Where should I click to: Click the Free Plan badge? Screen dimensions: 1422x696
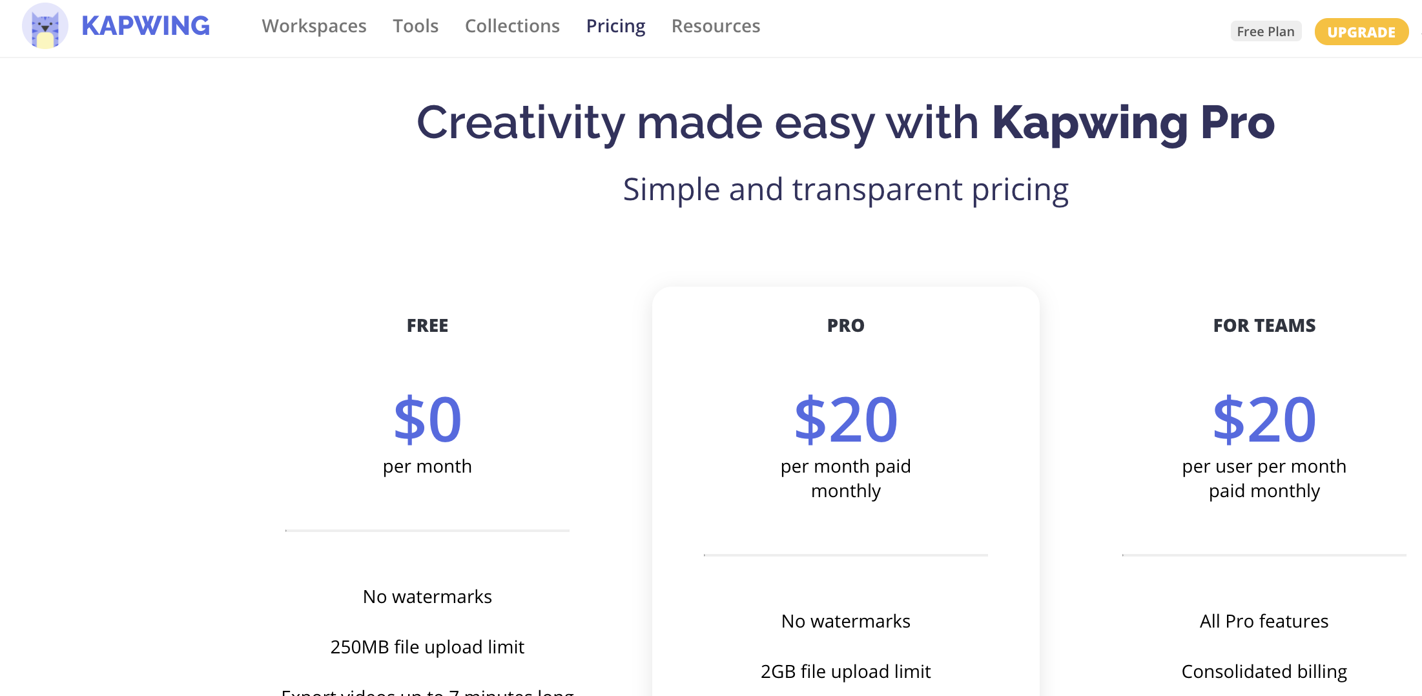coord(1266,32)
